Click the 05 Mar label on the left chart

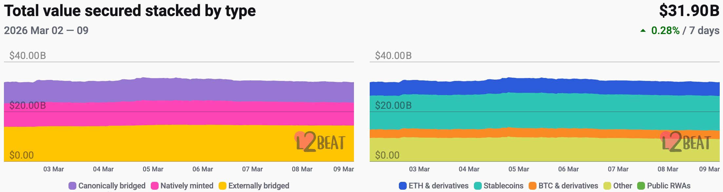(x=153, y=169)
